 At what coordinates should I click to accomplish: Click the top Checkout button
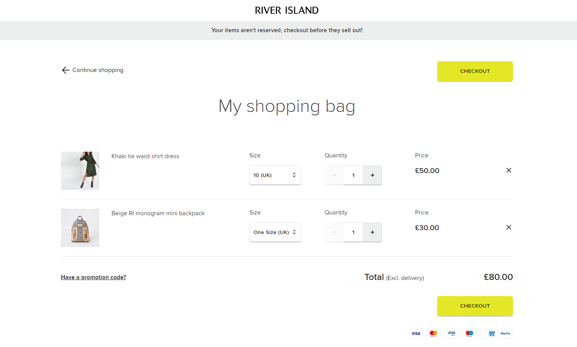tap(475, 71)
